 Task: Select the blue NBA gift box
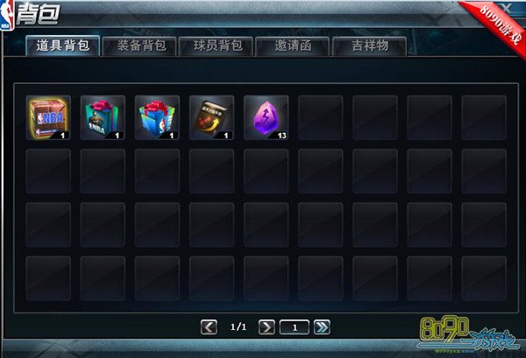[157, 117]
